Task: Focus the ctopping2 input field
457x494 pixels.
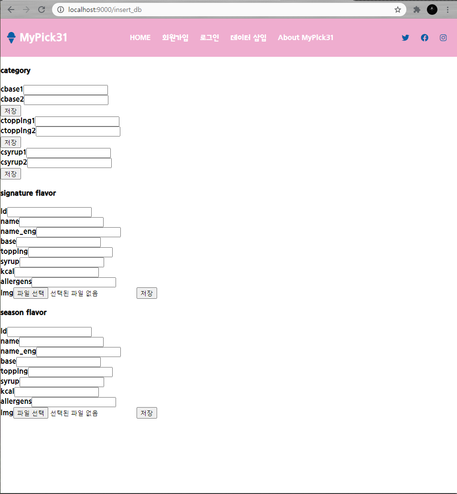Action: [x=78, y=131]
